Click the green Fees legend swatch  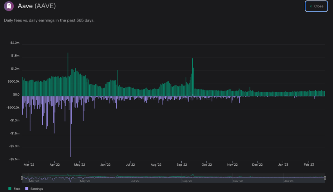(x=10, y=188)
